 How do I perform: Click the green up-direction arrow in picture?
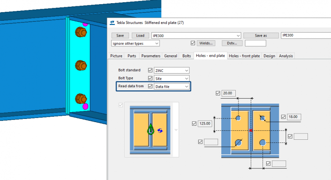(x=151, y=129)
